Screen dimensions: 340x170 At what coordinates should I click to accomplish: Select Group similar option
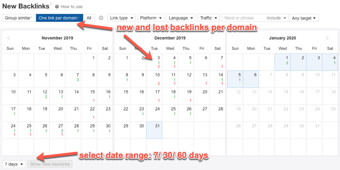[18, 18]
